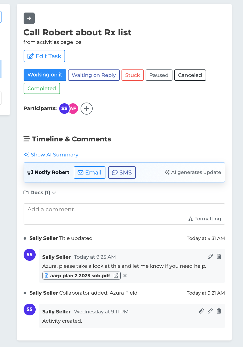Image resolution: width=243 pixels, height=347 pixels.
Task: Open Formatting options in comment box
Action: (205, 219)
